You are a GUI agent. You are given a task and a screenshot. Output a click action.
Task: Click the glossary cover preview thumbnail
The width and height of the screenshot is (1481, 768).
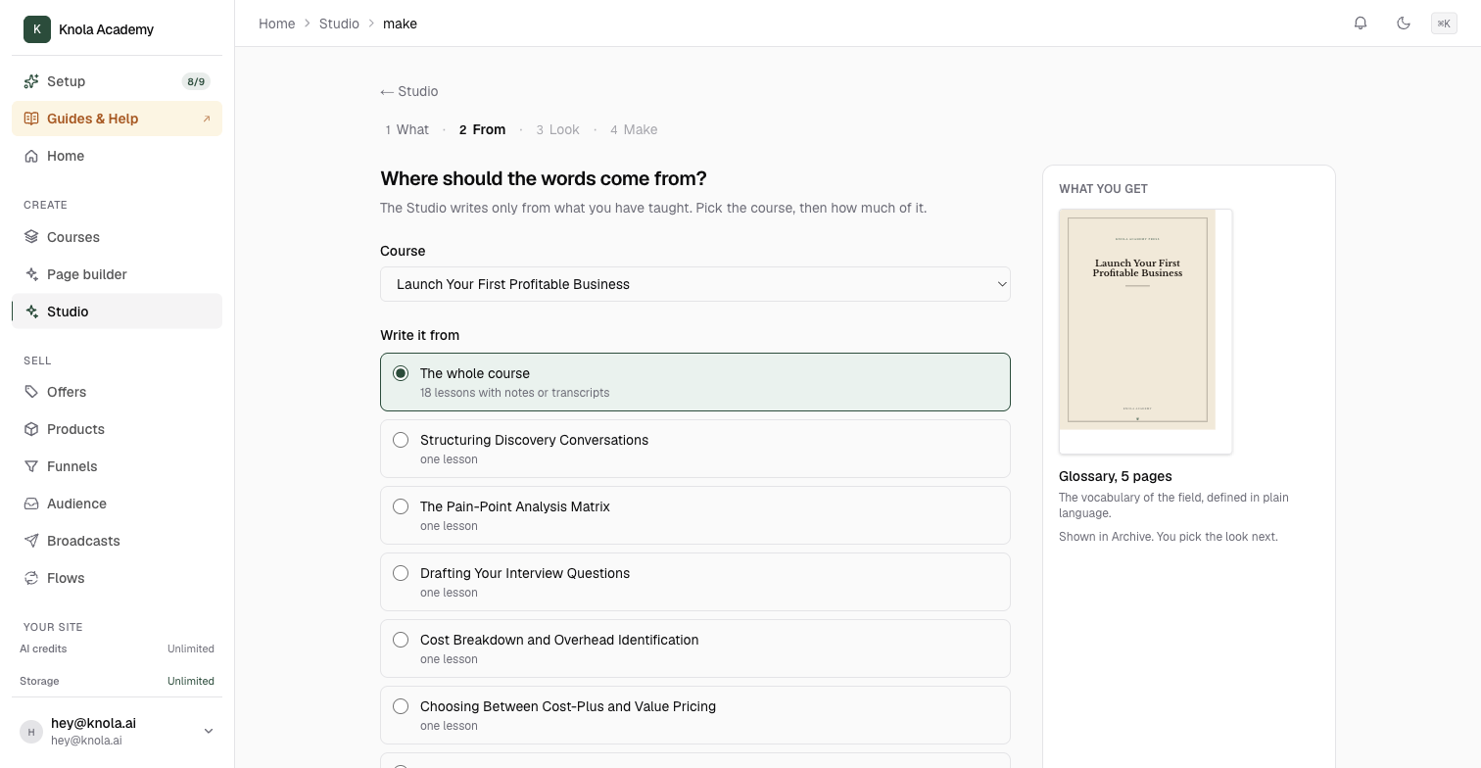point(1145,331)
